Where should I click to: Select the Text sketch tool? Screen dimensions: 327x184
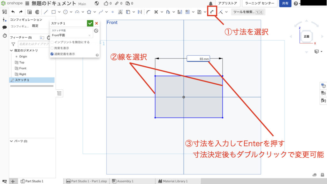[120, 12]
